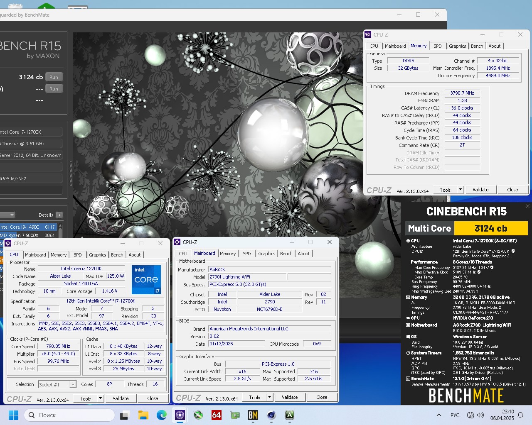Click CPU-Z Mainboard window title icon

pos(177,242)
